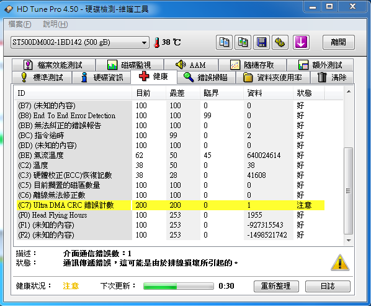
Task: Select the (B7) (未知的內容) row
Action: click(x=171, y=106)
